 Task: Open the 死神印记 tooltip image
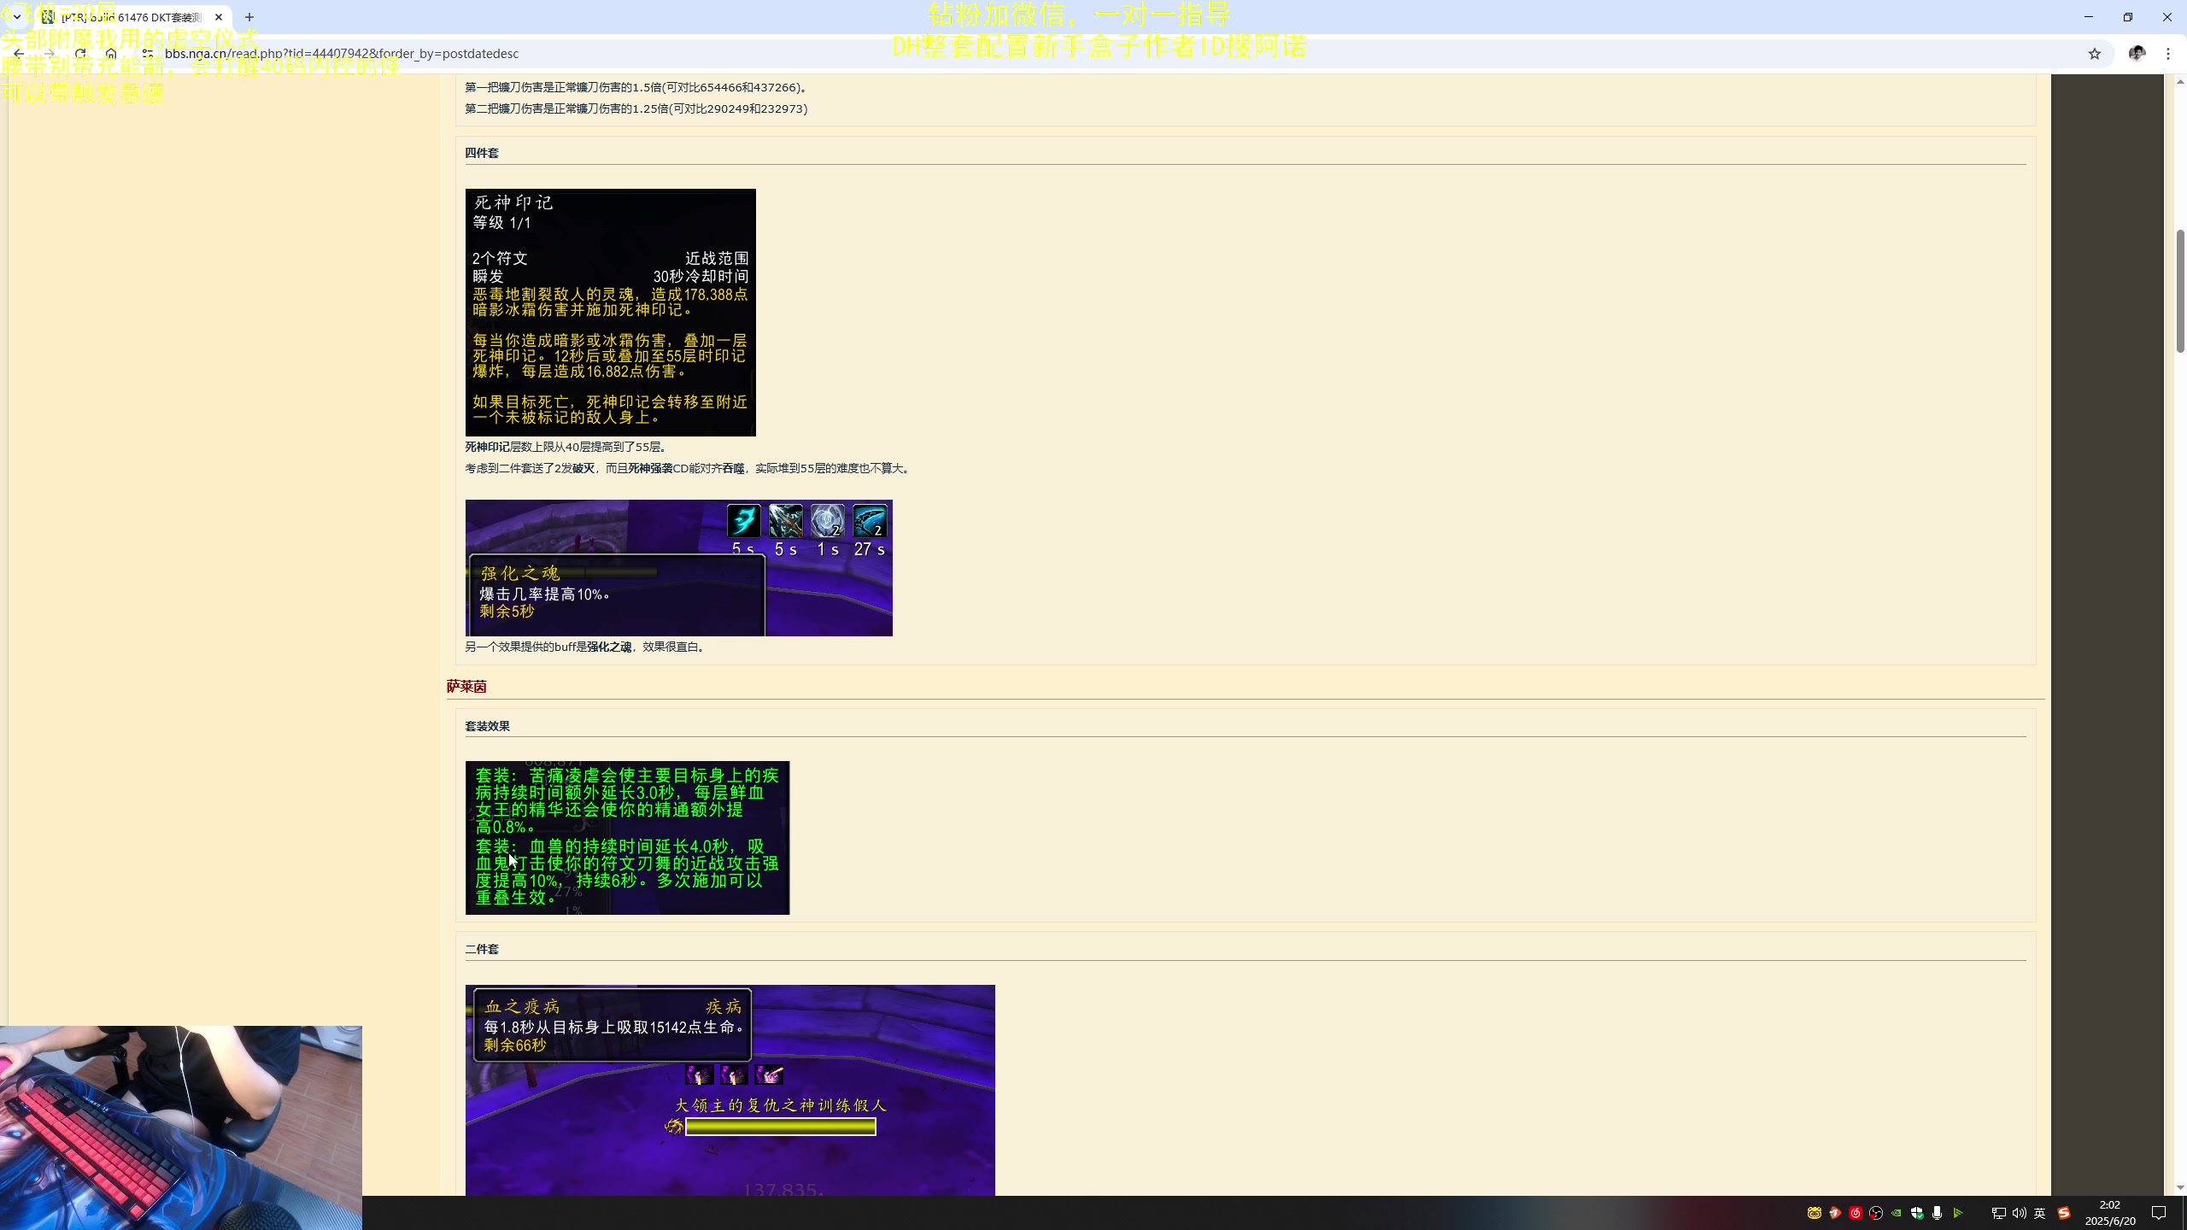coord(610,312)
